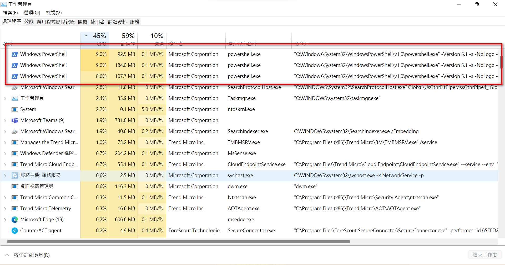
Task: Click the PowerShell icon in the 184.0 MB row
Action: coord(15,65)
